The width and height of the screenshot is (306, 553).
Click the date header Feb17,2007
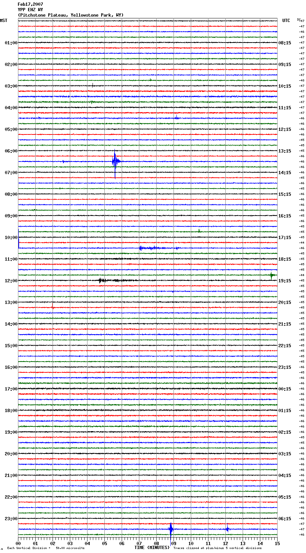pyautogui.click(x=30, y=4)
